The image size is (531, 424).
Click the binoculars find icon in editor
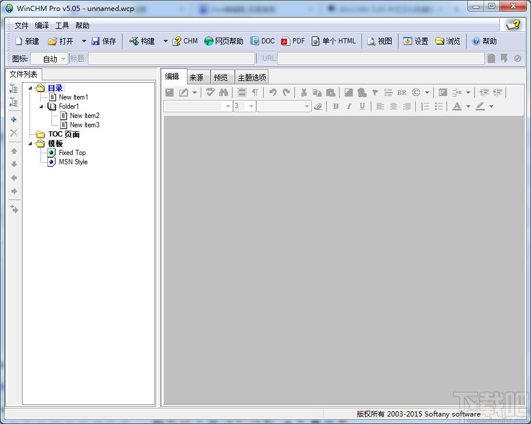pyautogui.click(x=224, y=93)
